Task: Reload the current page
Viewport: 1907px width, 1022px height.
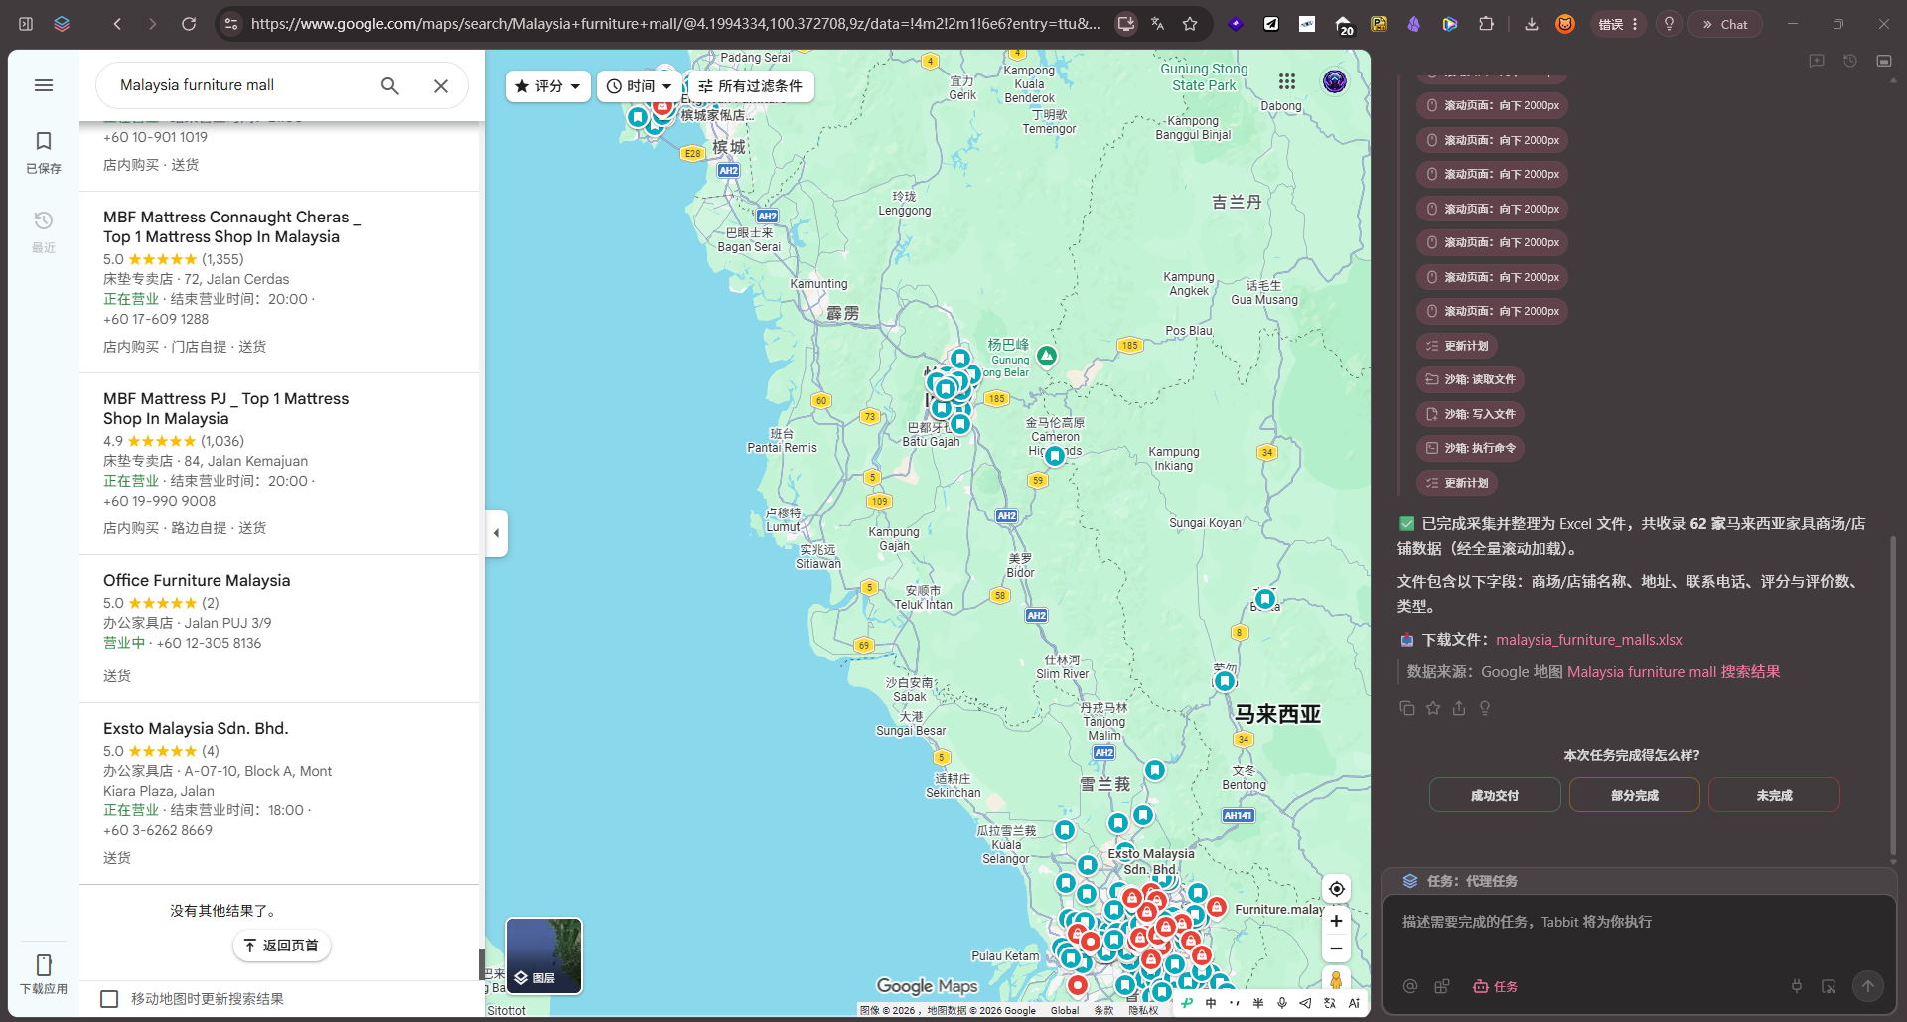Action: click(x=189, y=24)
